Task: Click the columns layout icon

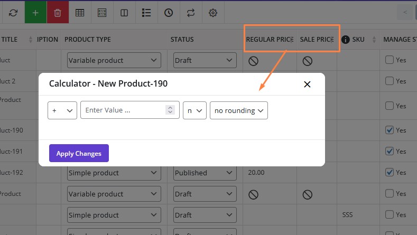Action: point(124,13)
